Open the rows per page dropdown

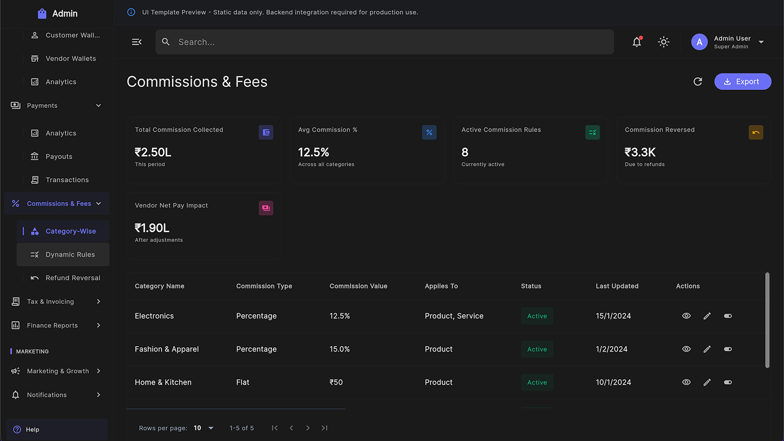click(204, 428)
